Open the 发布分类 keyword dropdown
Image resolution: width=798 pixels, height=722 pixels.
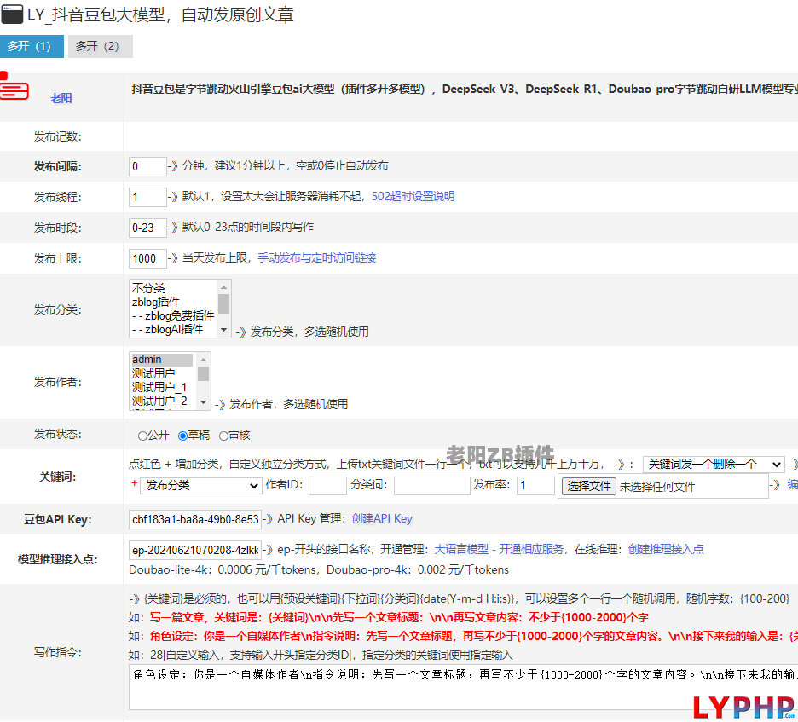[x=201, y=486]
